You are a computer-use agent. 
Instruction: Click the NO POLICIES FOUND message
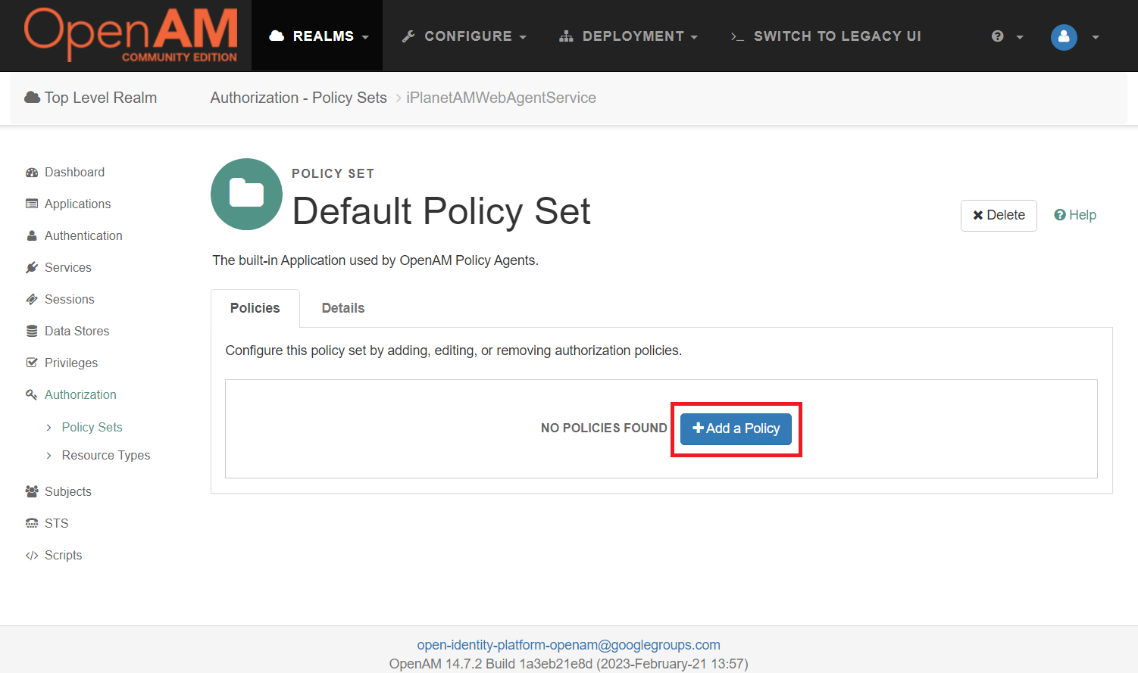pyautogui.click(x=604, y=428)
